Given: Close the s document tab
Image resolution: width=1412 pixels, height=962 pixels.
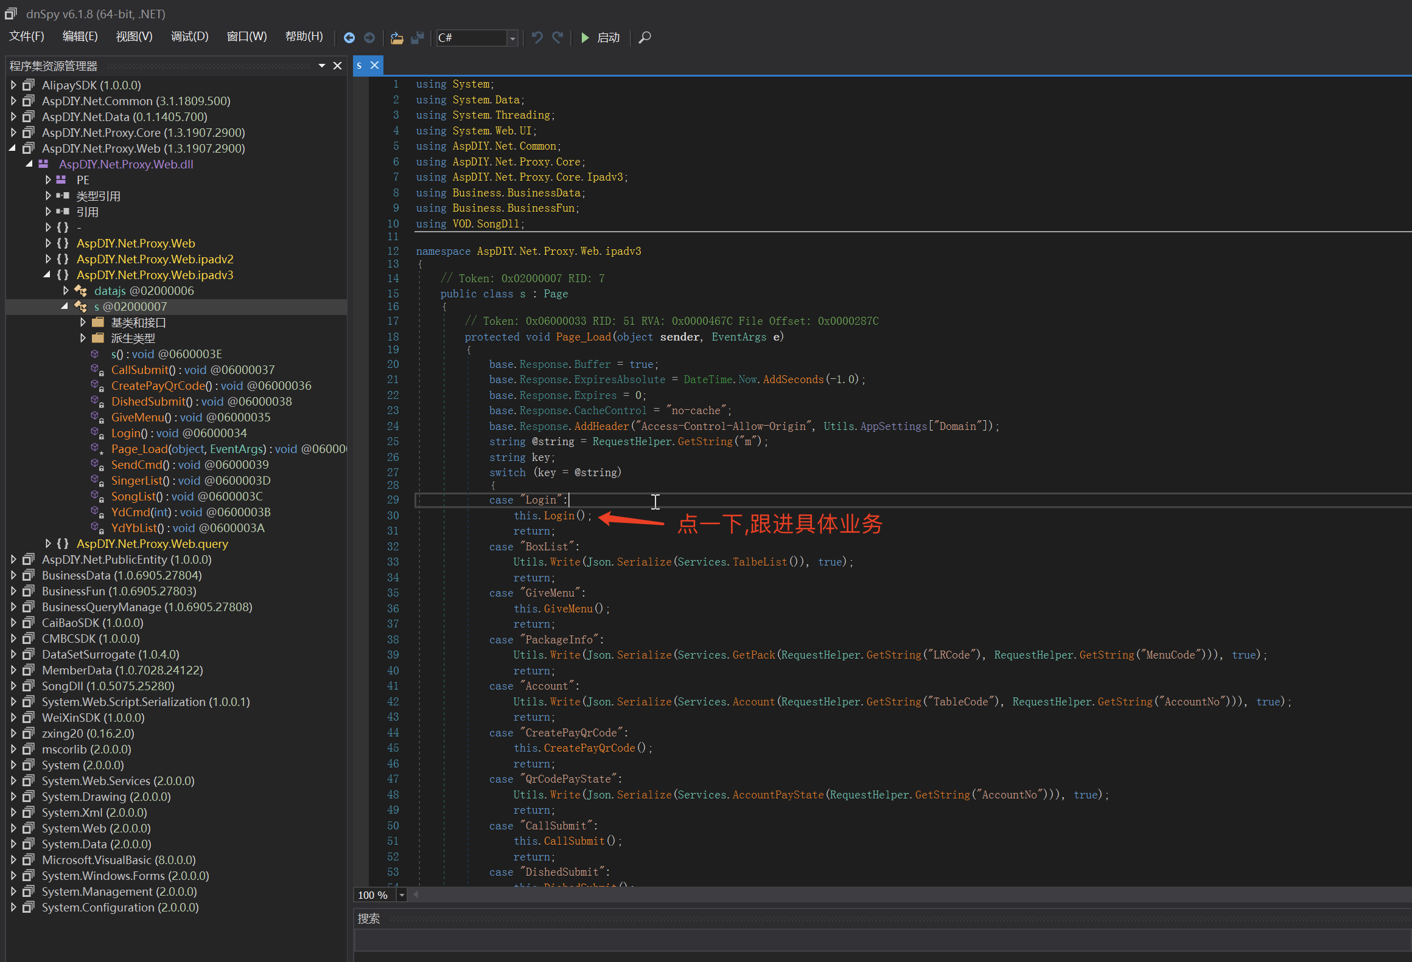Looking at the screenshot, I should (375, 65).
